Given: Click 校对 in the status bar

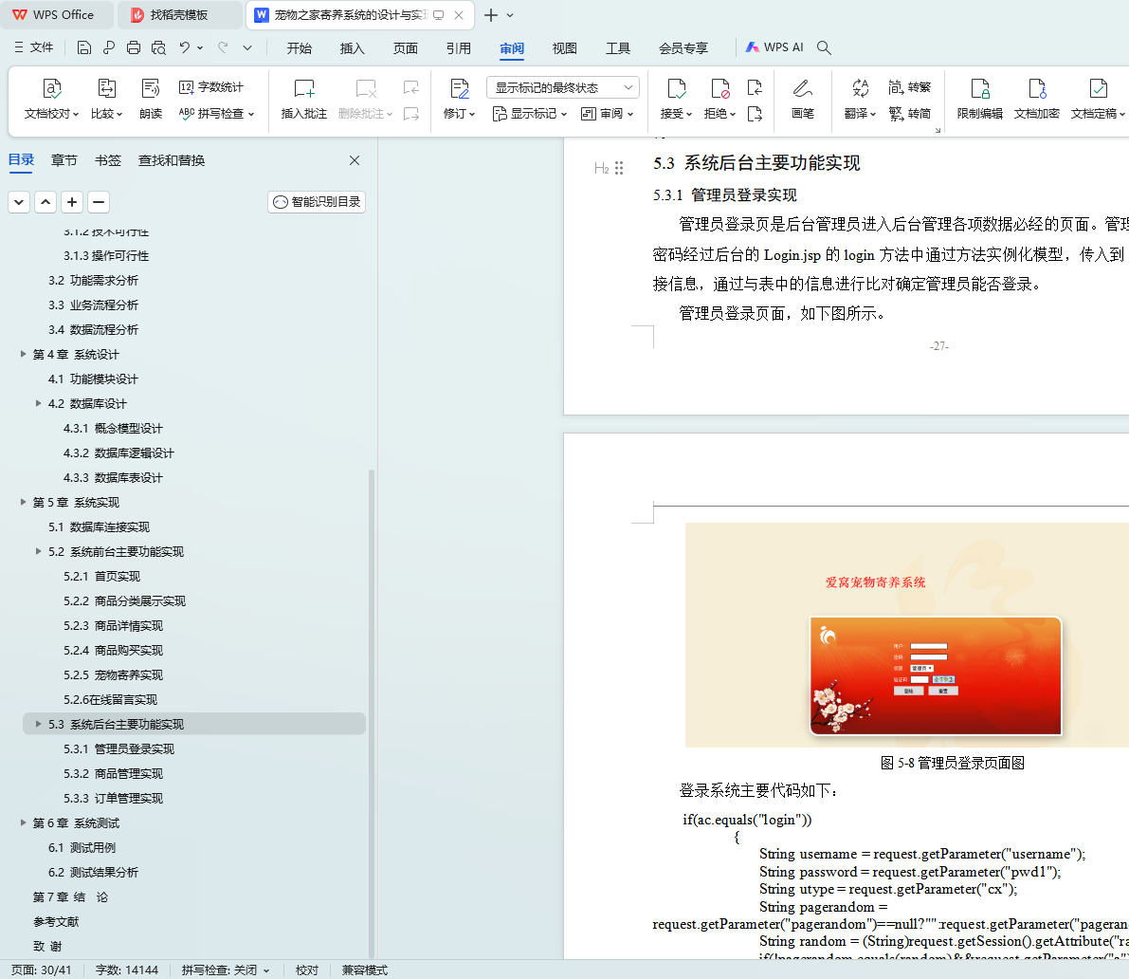Looking at the screenshot, I should coord(307,970).
